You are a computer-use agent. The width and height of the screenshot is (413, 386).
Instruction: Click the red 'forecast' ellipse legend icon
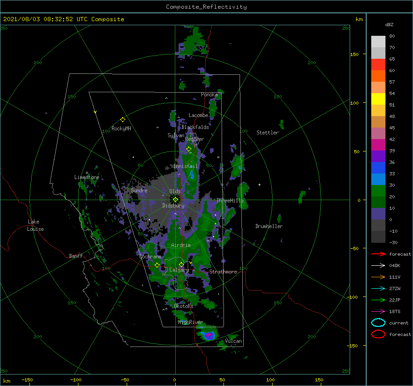(378, 334)
